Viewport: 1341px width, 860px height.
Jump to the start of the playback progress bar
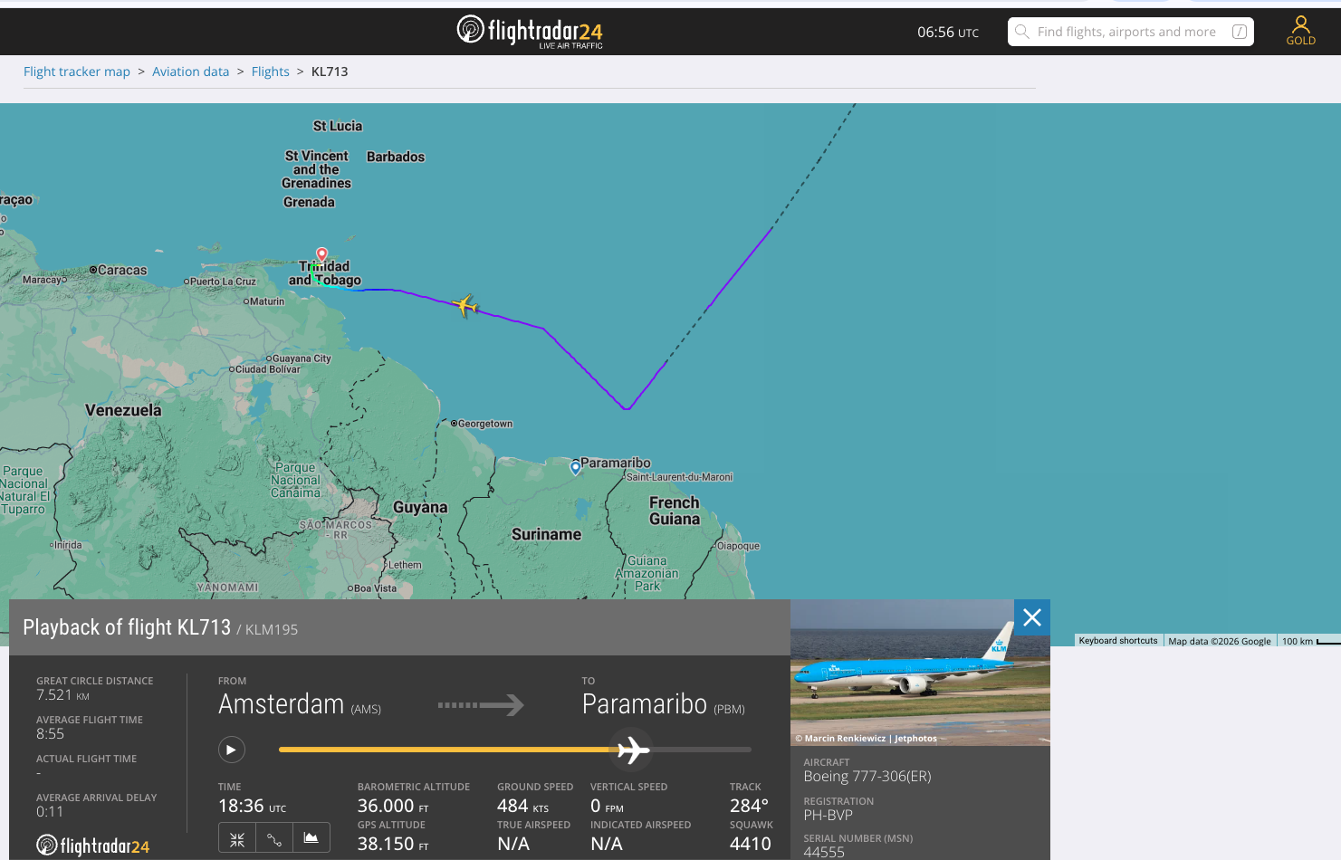pos(281,750)
